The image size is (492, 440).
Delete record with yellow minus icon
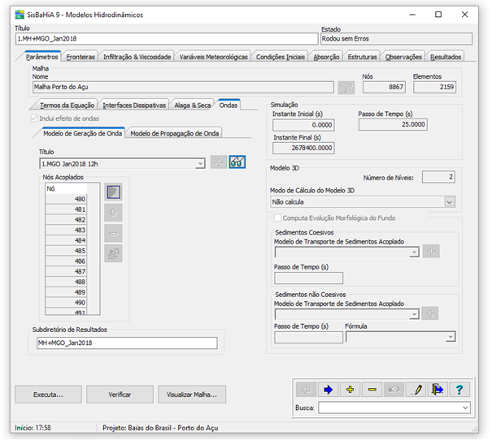point(372,390)
